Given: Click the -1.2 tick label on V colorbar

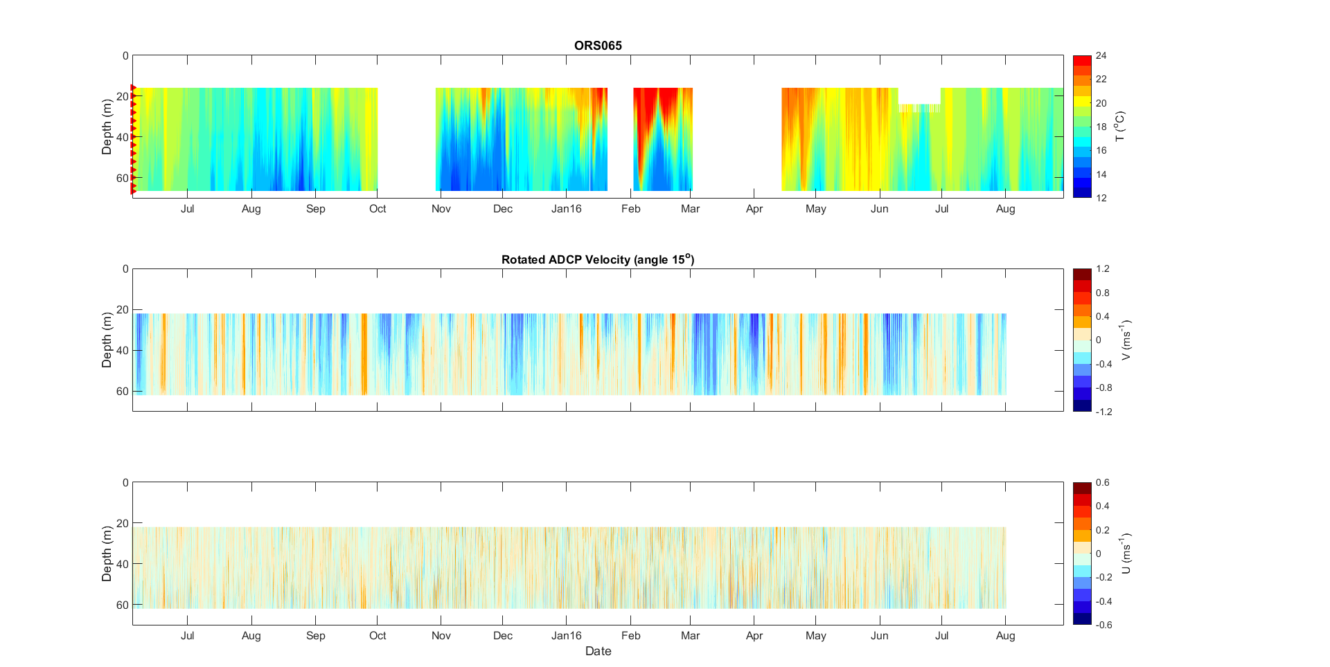Looking at the screenshot, I should (x=1103, y=412).
